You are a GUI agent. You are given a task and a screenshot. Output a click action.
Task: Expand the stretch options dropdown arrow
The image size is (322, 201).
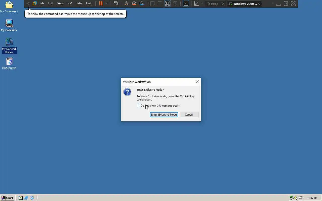click(202, 4)
